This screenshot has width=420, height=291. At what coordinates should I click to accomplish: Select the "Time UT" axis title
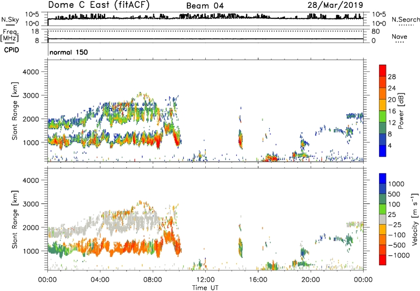tap(205, 288)
